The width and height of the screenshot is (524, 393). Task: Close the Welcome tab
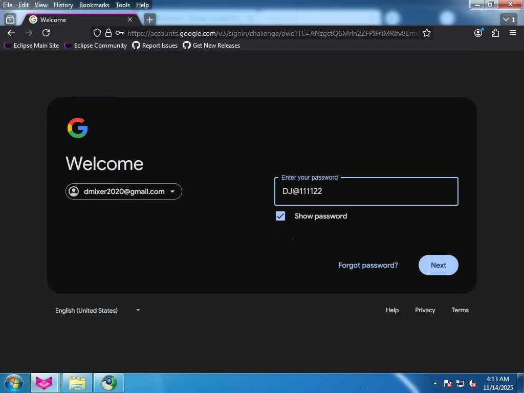[130, 19]
